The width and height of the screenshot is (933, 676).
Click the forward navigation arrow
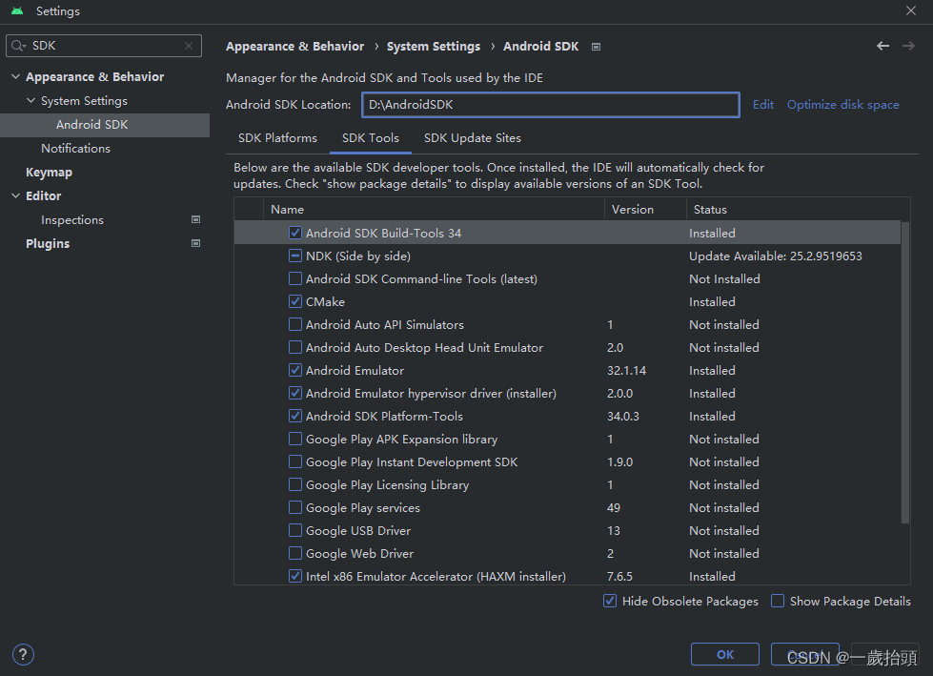click(x=908, y=46)
